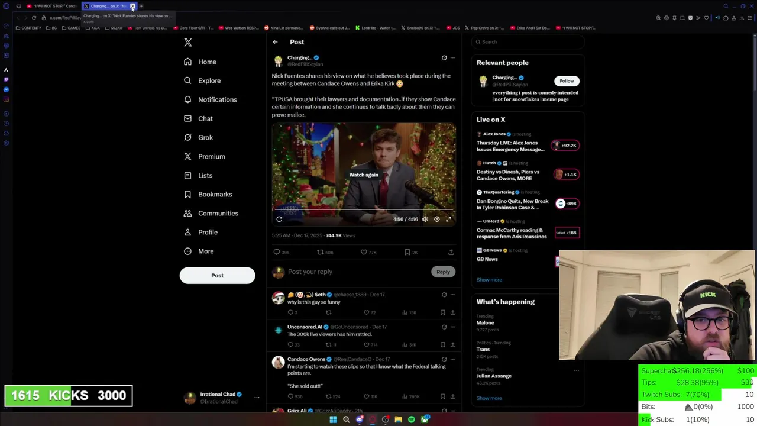Viewport: 757px width, 426px height.
Task: Click the Search X input field
Action: 528,42
